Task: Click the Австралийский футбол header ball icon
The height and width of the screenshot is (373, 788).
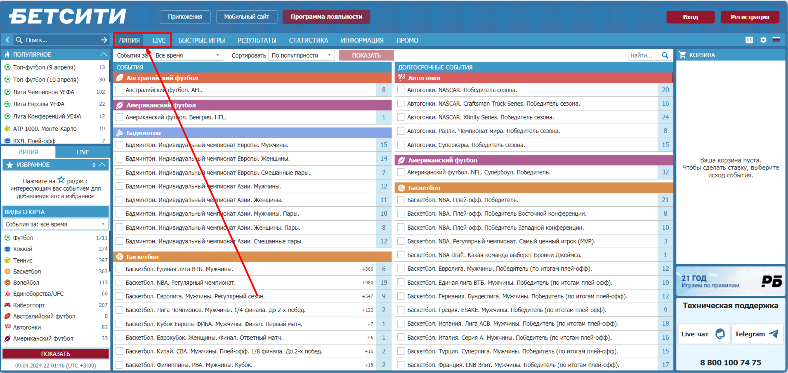Action: (120, 78)
